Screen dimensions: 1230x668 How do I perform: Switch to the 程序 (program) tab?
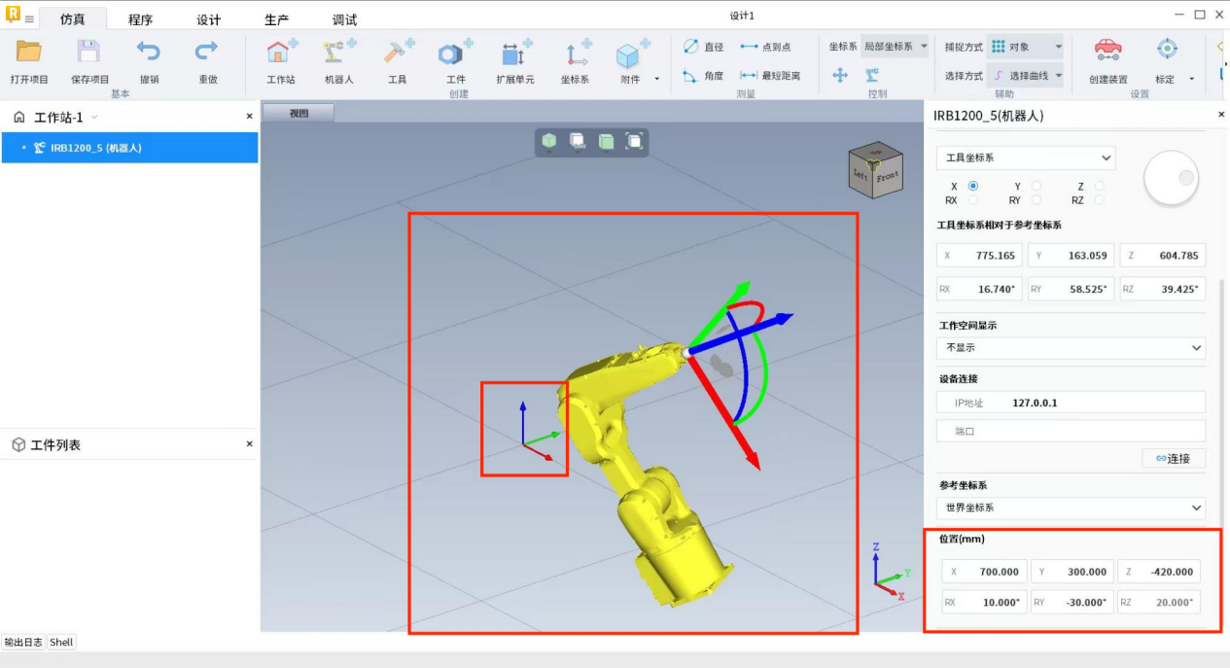click(140, 19)
